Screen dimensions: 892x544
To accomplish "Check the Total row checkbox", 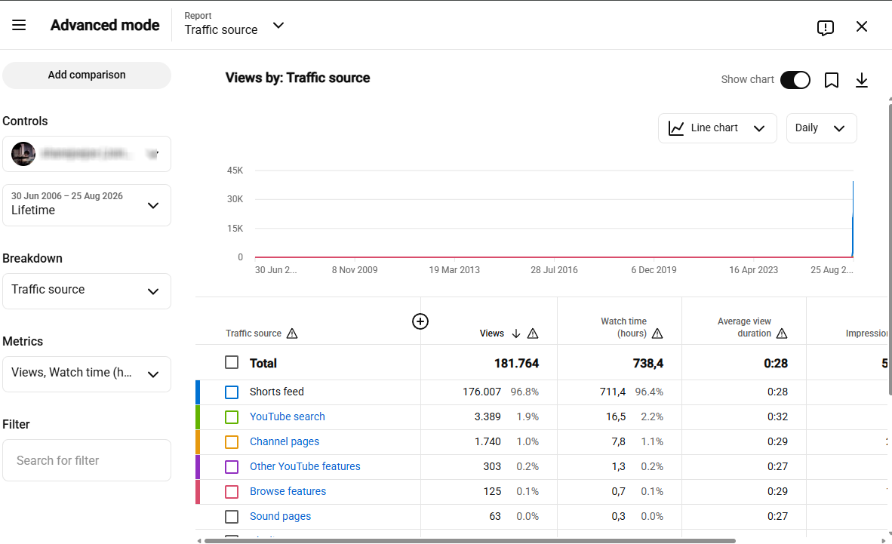I will tap(232, 362).
